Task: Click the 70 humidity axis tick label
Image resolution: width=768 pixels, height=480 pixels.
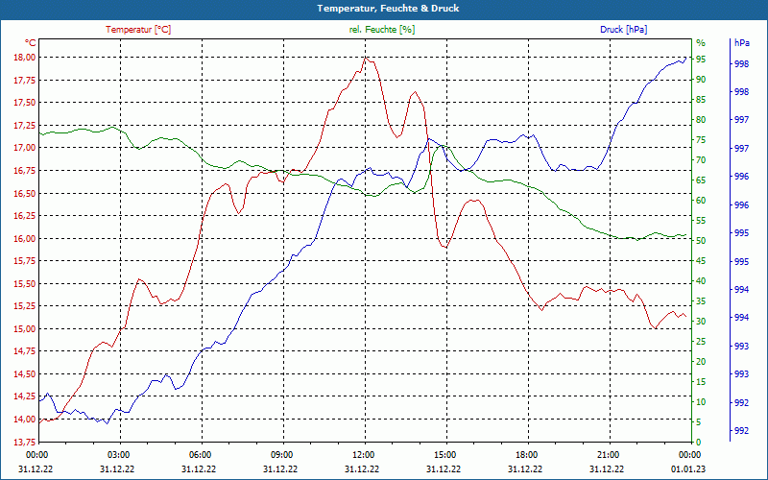Action: click(702, 160)
